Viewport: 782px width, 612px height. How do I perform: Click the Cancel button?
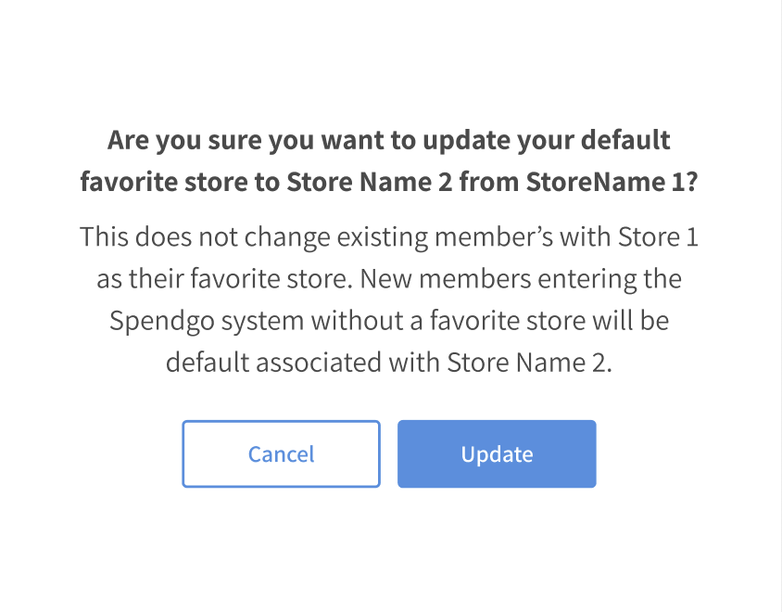[x=281, y=454]
